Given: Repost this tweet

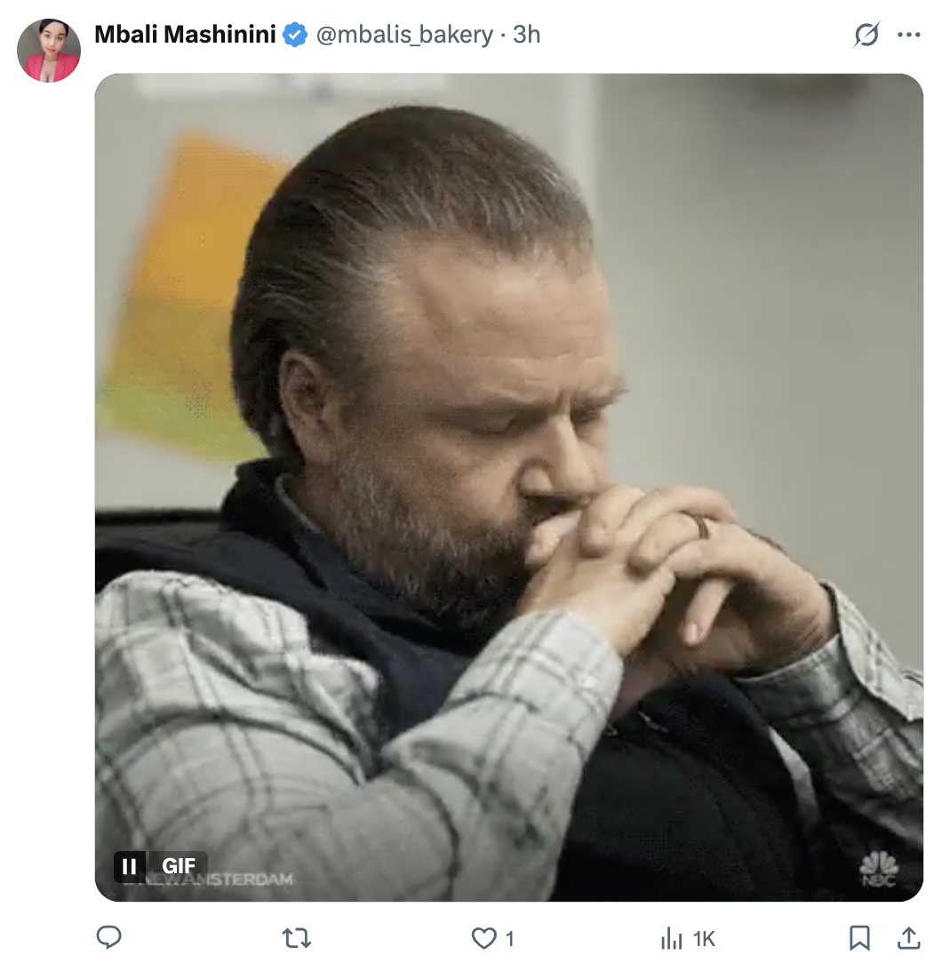Looking at the screenshot, I should [x=297, y=938].
